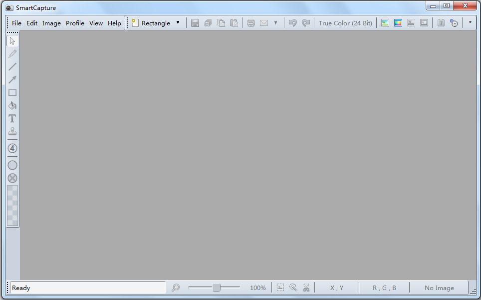Select the rectangle shape tool
Image resolution: width=481 pixels, height=300 pixels.
click(x=12, y=93)
